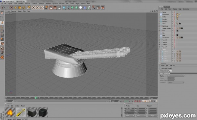Click the X Position input field
The width and height of the screenshot is (197, 120).
pyautogui.click(x=130, y=109)
